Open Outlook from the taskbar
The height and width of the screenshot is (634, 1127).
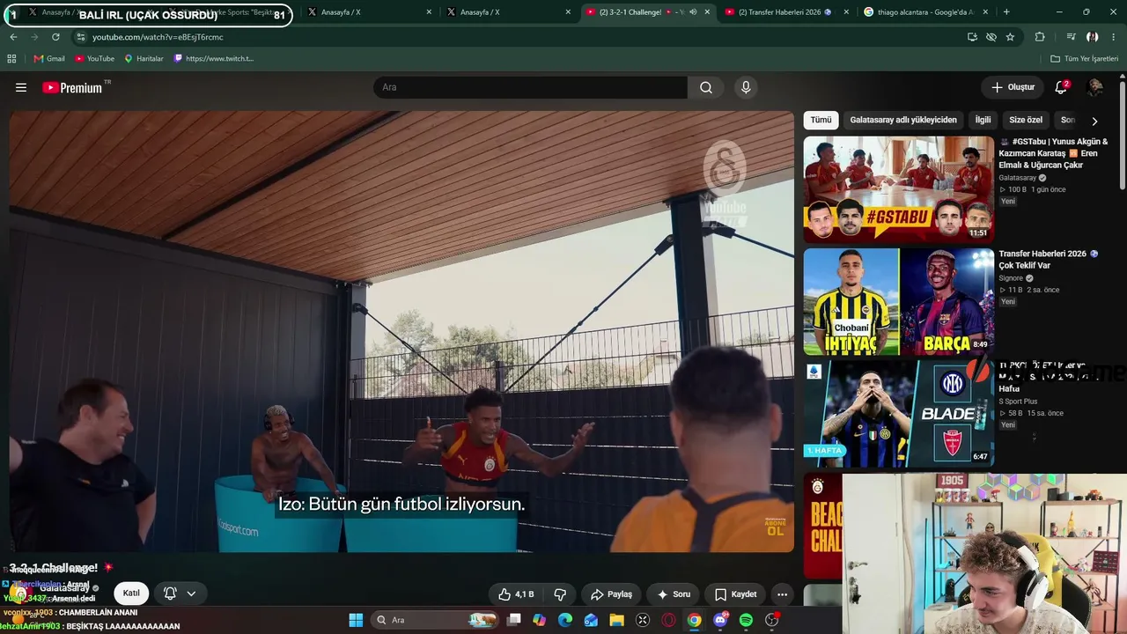point(591,620)
